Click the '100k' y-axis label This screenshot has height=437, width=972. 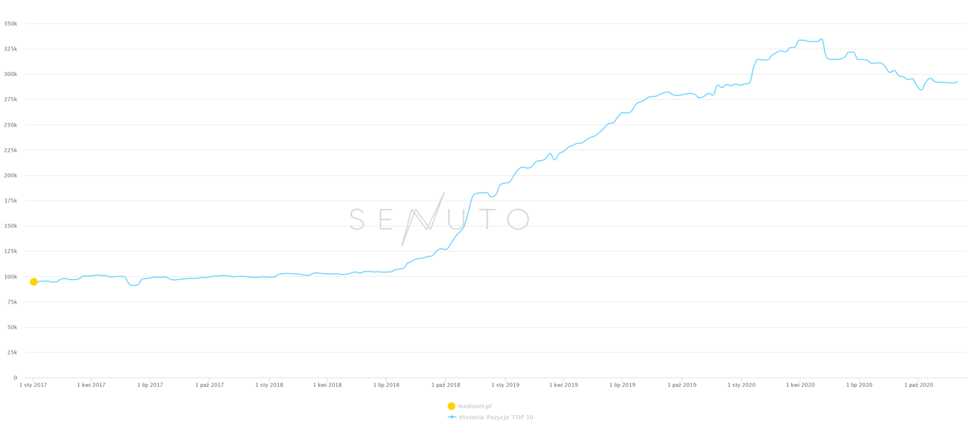pos(10,276)
